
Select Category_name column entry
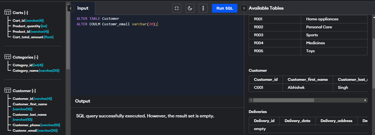click(x=36, y=71)
